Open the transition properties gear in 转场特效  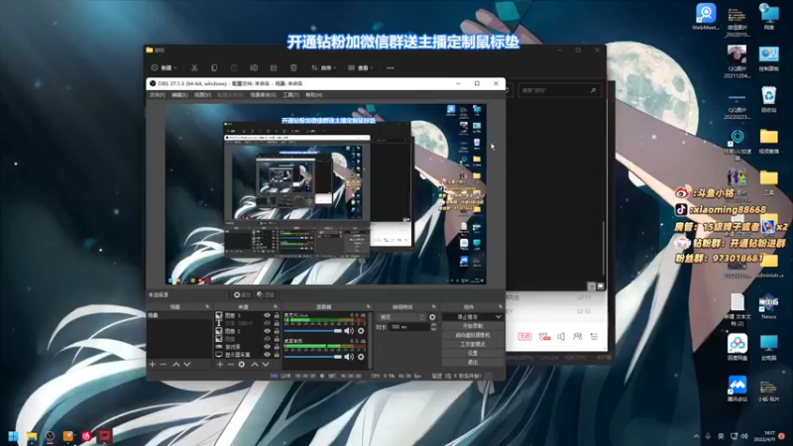point(432,317)
